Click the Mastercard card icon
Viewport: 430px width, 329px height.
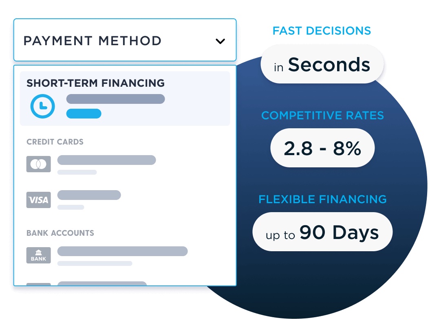pos(39,164)
